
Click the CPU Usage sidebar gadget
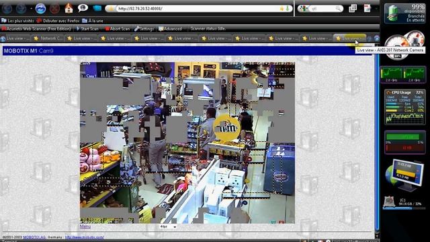[x=404, y=107]
